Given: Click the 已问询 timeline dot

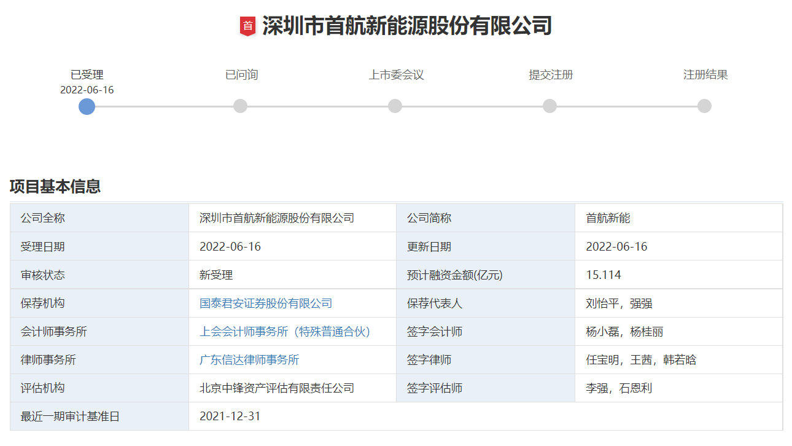Looking at the screenshot, I should point(241,106).
